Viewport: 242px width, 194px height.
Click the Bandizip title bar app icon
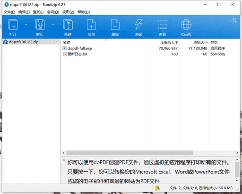7,5
